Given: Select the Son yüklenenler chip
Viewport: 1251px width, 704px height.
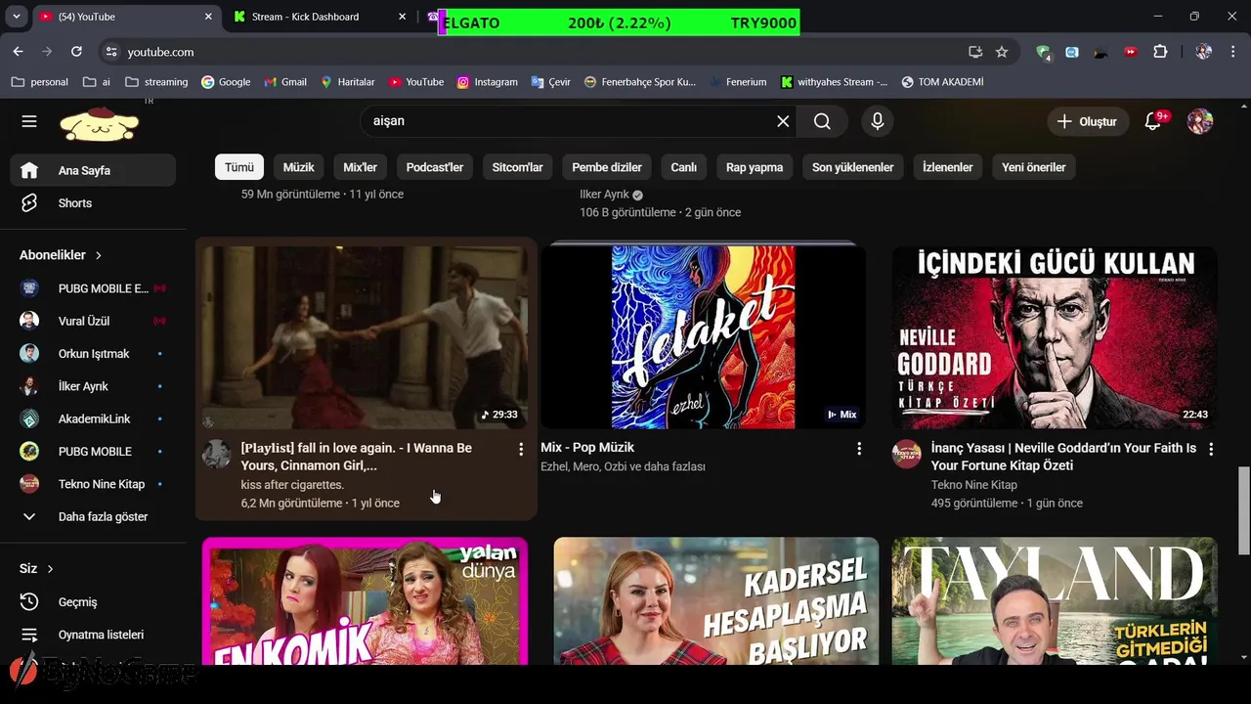Looking at the screenshot, I should pos(853,167).
